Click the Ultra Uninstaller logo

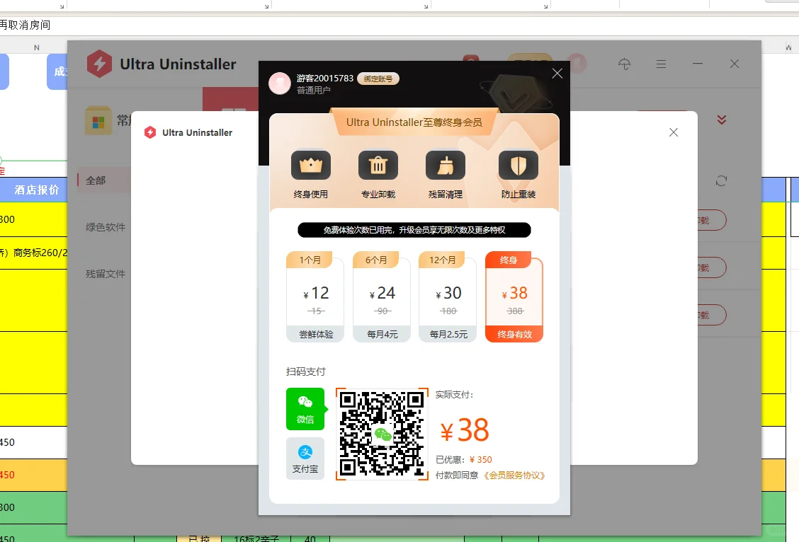(99, 64)
